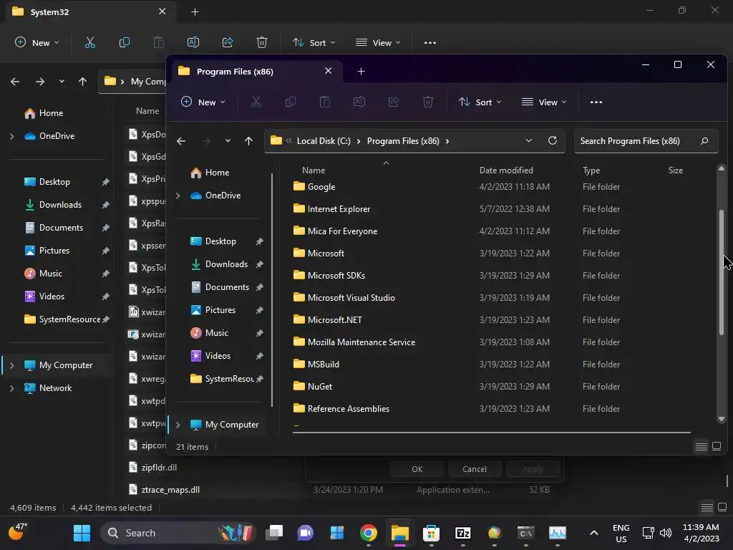Screen dimensions: 733x550
Task: Open See more ellipsis in Program Files (x86) window
Action: click(596, 102)
